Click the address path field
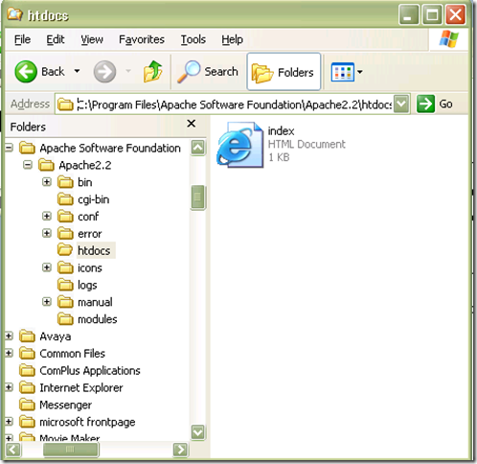 click(224, 104)
